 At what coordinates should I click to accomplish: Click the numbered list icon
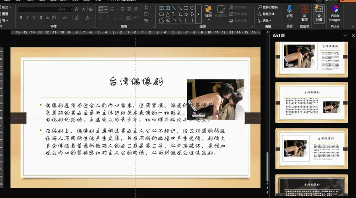(112, 9)
